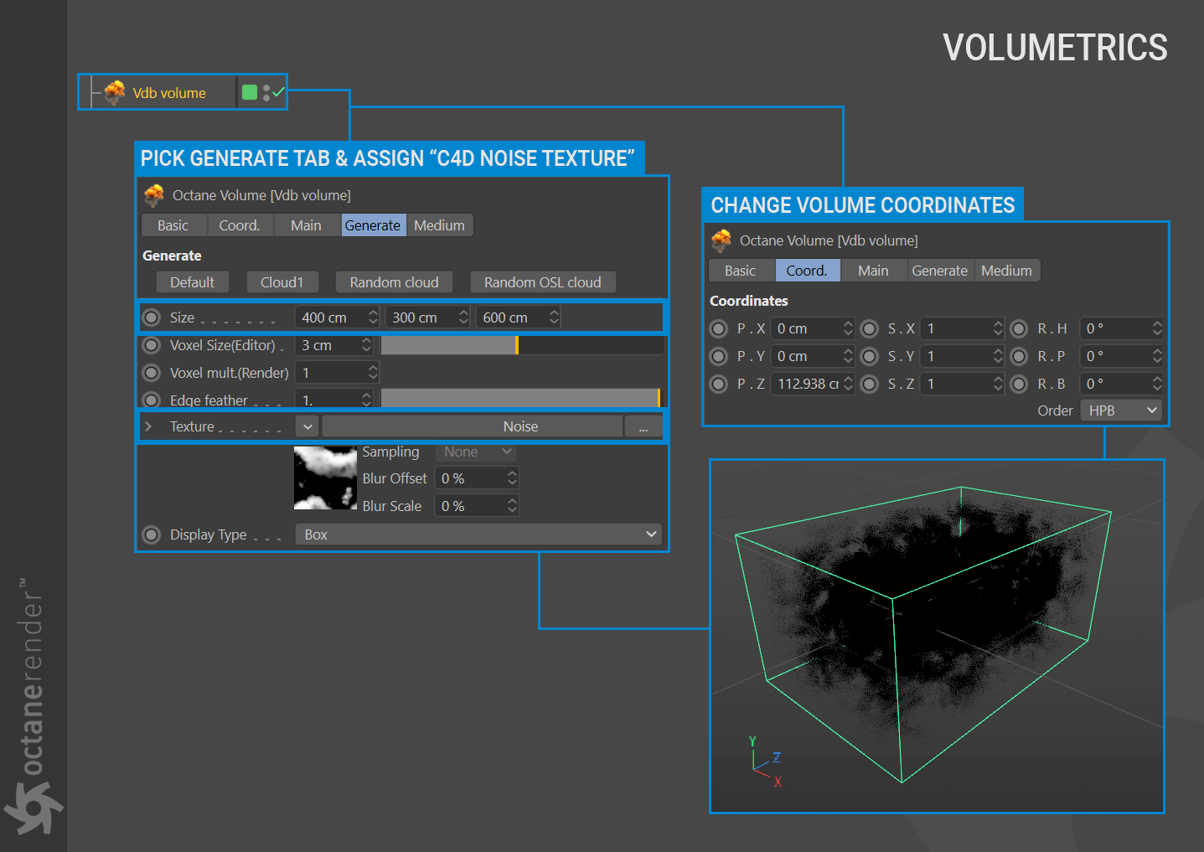Viewport: 1204px width, 852px height.
Task: Click the Default preset button
Action: click(193, 282)
